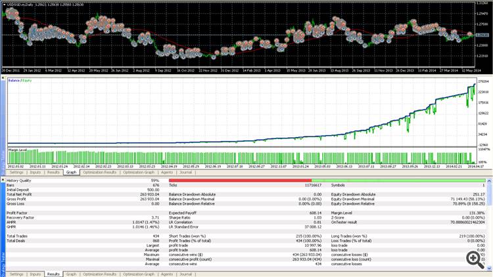Open Settings tab below the equity graph

coord(16,173)
